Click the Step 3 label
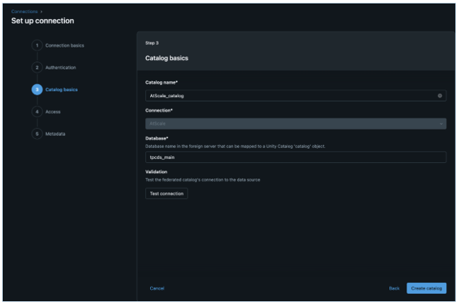This screenshot has width=456, height=304. click(x=152, y=43)
